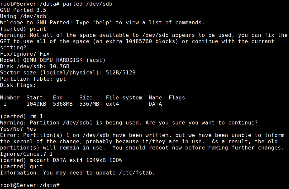The width and height of the screenshot is (289, 189).
Task: Click the 'GNU Parted 3.5' version line
Action: (23, 10)
